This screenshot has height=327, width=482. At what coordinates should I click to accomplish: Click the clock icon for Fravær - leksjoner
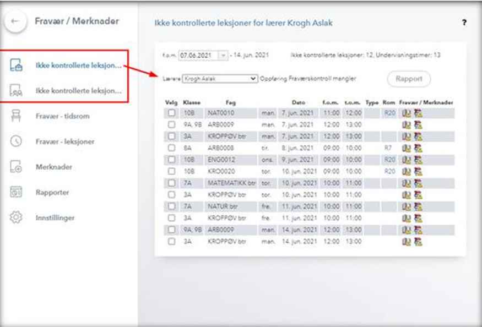coord(16,141)
